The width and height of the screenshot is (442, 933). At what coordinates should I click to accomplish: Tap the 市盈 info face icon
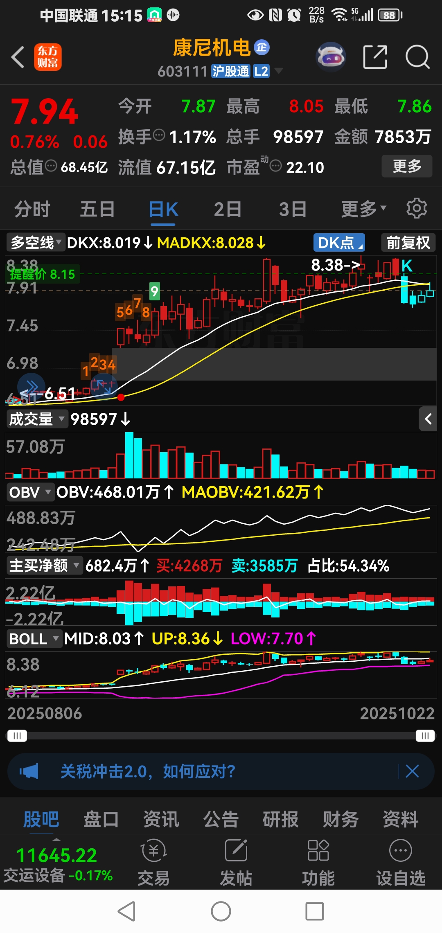pos(276,166)
